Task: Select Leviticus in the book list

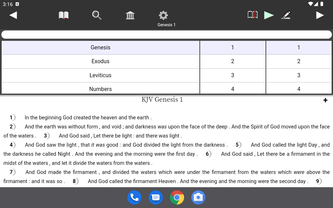Action: [100, 75]
